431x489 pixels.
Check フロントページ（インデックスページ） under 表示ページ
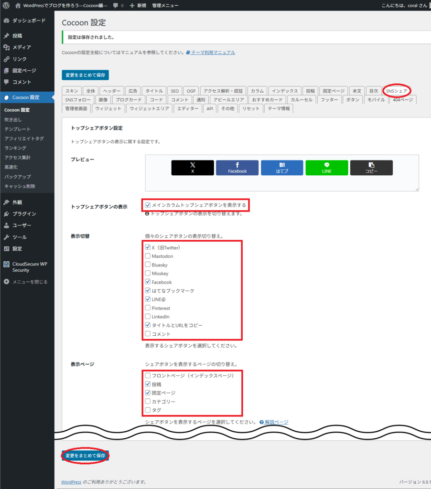tap(148, 375)
